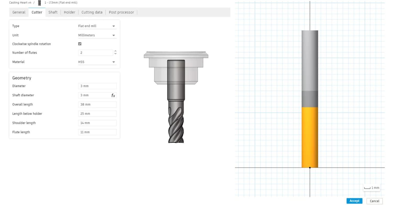Open the Material dropdown showing HSS

coord(97,62)
